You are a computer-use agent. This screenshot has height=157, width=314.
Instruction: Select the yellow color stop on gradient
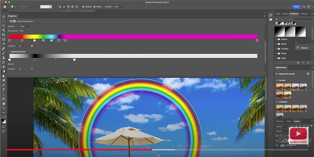34,41
